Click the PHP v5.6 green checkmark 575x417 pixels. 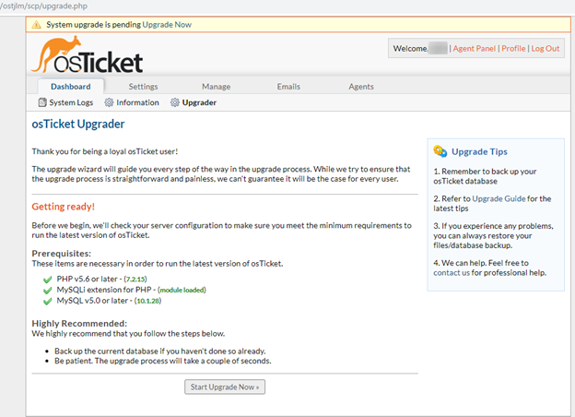[47, 279]
